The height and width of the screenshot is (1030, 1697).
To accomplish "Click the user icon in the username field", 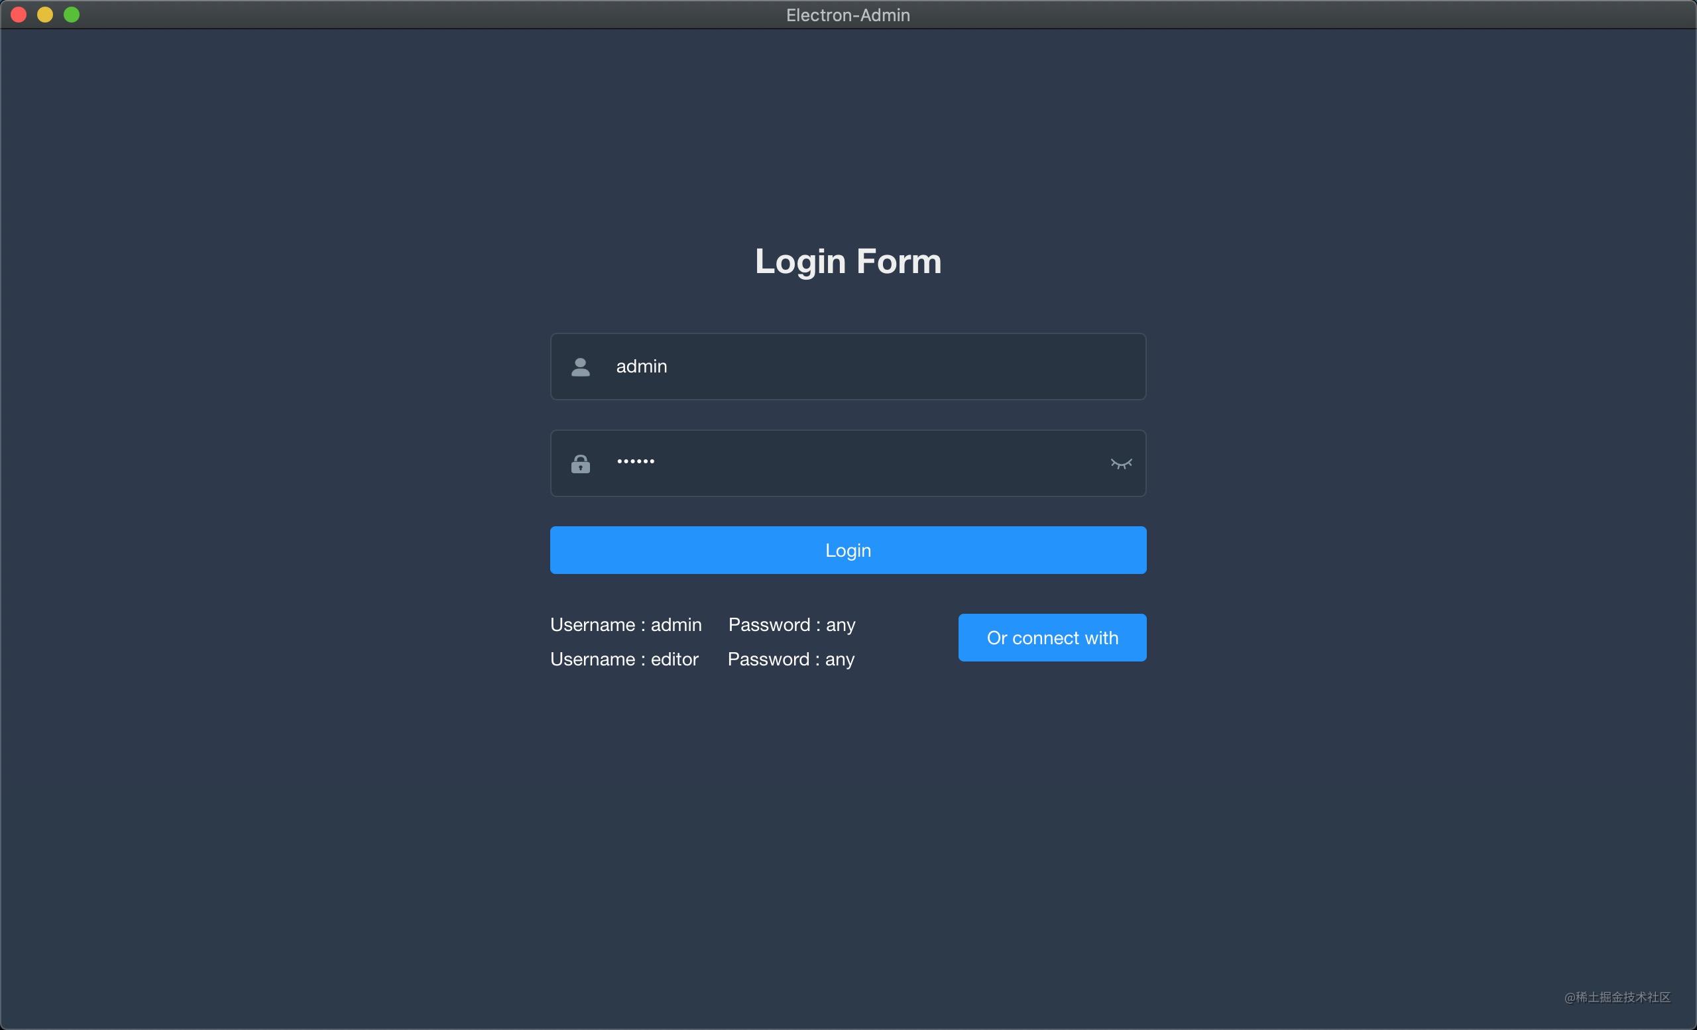I will [x=581, y=367].
